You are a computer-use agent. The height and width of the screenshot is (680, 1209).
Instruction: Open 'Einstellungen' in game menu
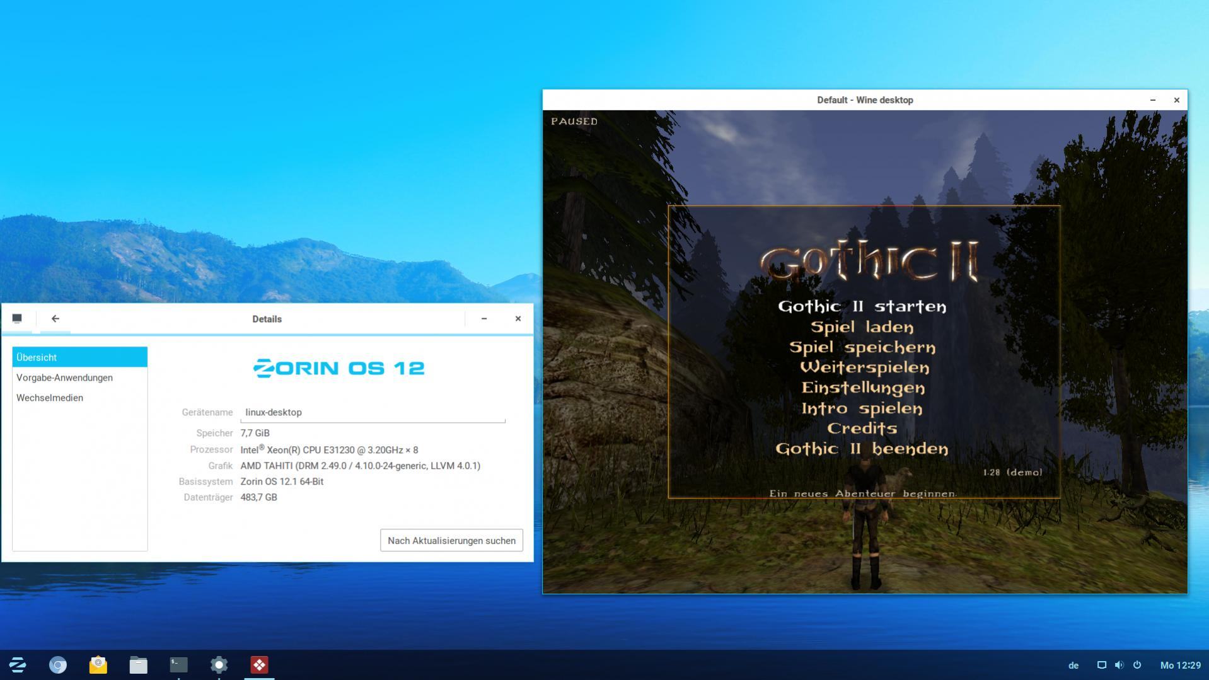pyautogui.click(x=863, y=388)
